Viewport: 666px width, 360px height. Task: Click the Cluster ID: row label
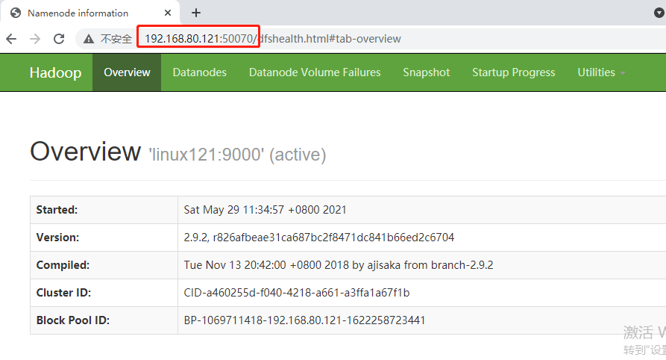63,293
